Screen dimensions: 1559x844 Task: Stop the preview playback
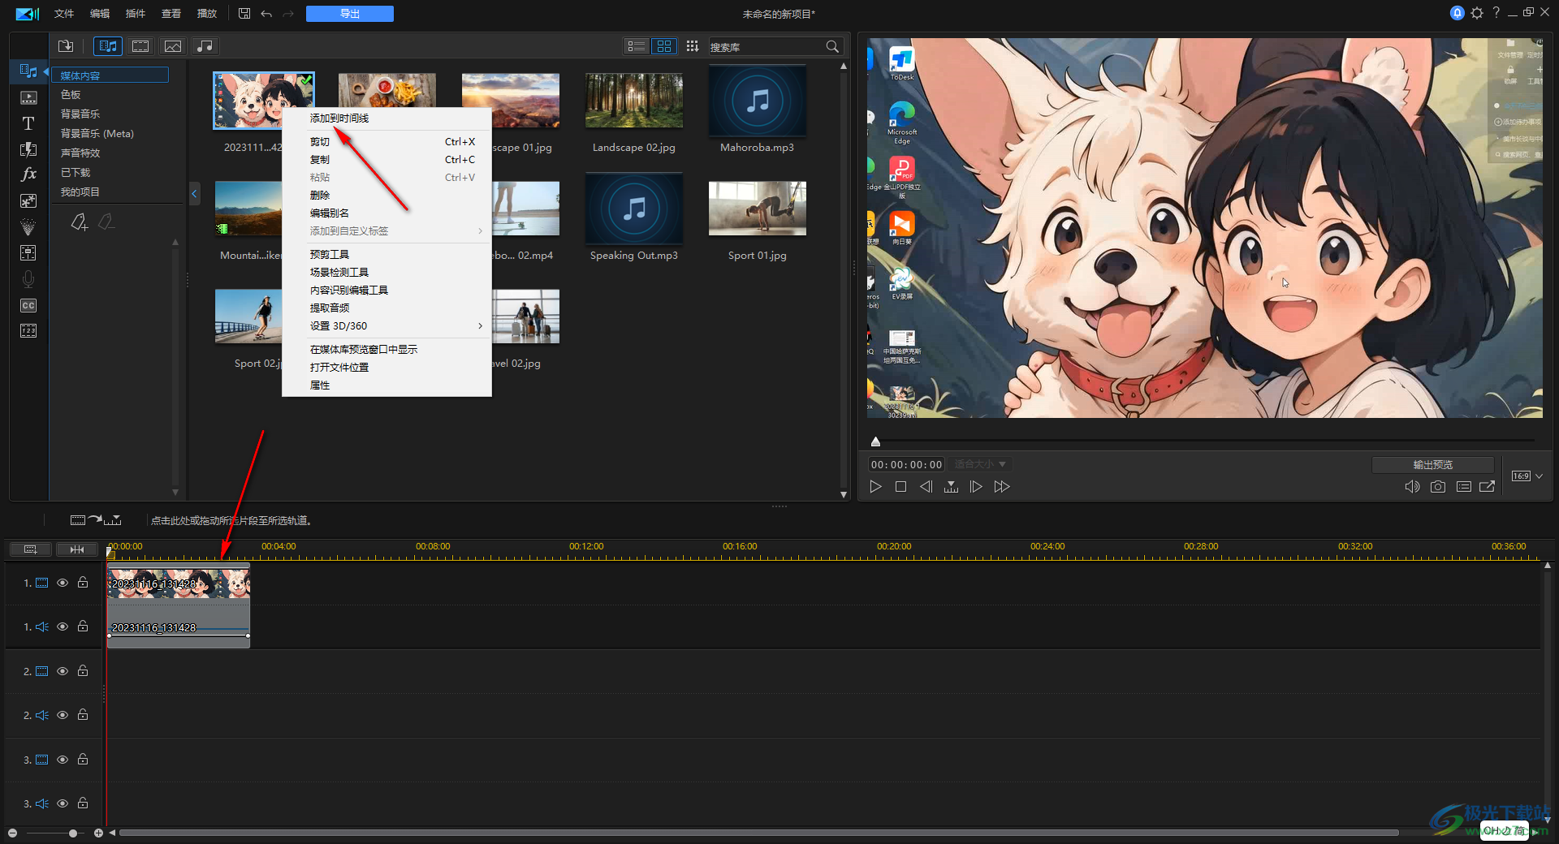(x=900, y=487)
